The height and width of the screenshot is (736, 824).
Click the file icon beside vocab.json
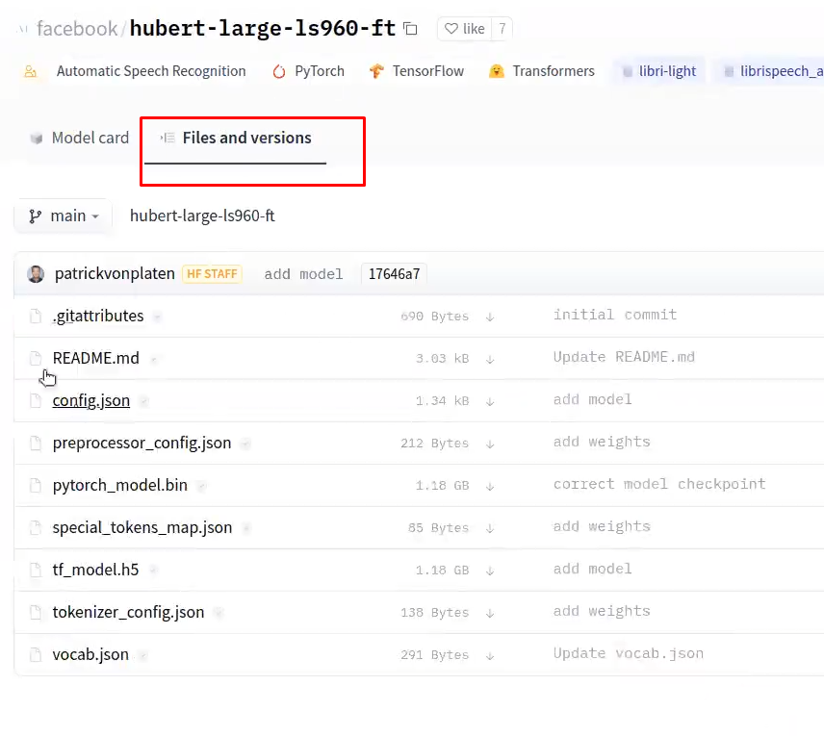pyautogui.click(x=36, y=654)
